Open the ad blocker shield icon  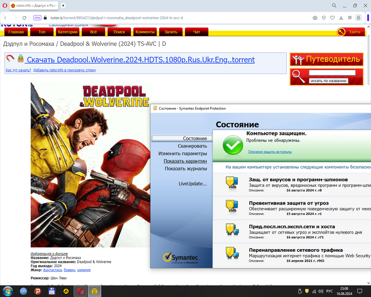click(x=324, y=18)
